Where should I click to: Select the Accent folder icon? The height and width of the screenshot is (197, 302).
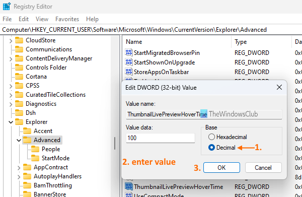[27, 131]
